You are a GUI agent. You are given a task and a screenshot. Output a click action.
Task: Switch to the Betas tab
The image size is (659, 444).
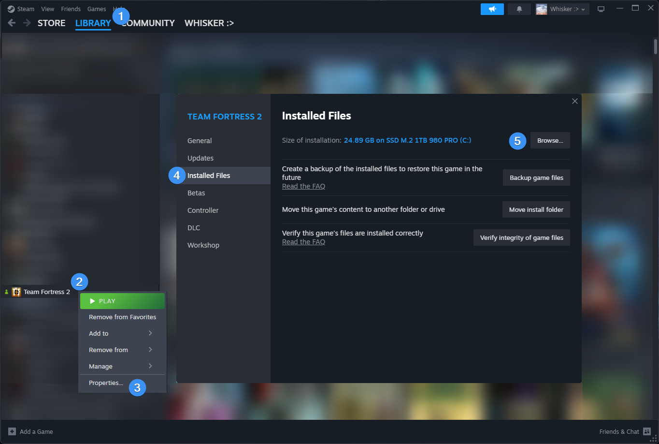[x=196, y=192]
